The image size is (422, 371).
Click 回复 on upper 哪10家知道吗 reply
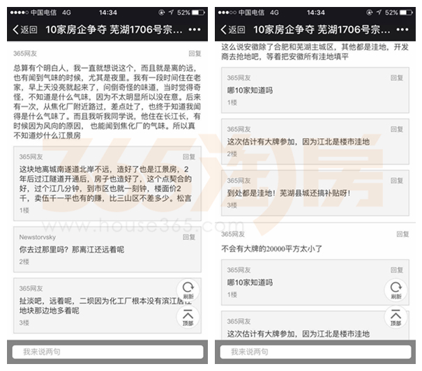pyautogui.click(x=397, y=77)
